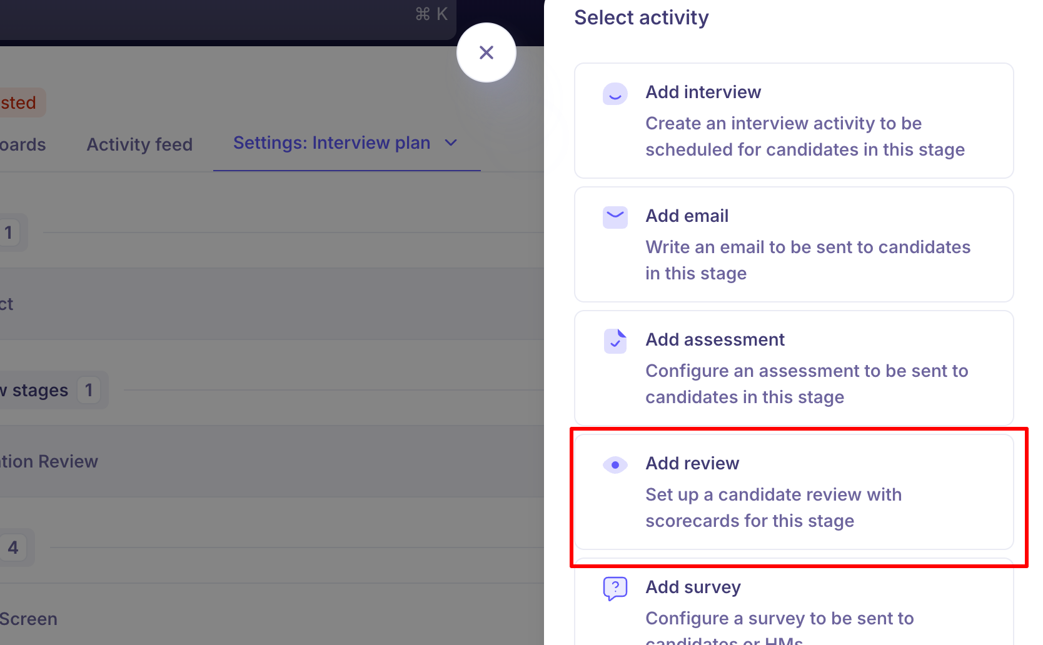Choose the Add email title
Viewport: 1043px width, 645px height.
tap(687, 216)
